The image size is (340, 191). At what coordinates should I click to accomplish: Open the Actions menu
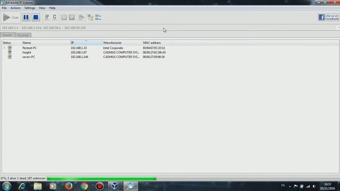point(15,8)
